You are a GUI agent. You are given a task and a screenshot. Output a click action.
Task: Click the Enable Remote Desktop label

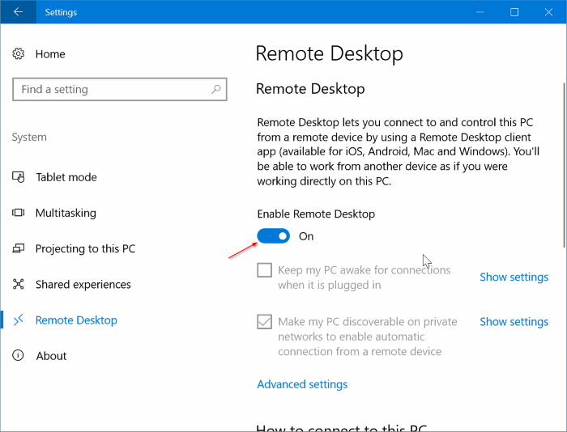tap(316, 214)
